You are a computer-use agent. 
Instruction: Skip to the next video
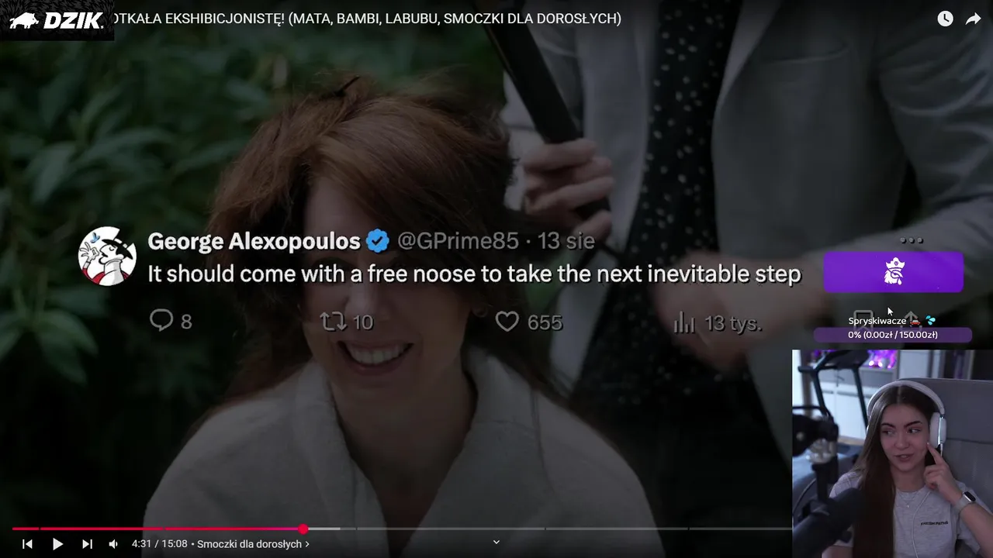click(x=87, y=544)
